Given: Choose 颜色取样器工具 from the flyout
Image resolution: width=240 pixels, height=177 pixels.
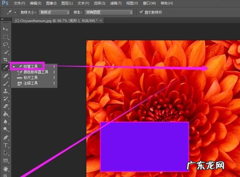Looking at the screenshot, I should tap(36, 72).
